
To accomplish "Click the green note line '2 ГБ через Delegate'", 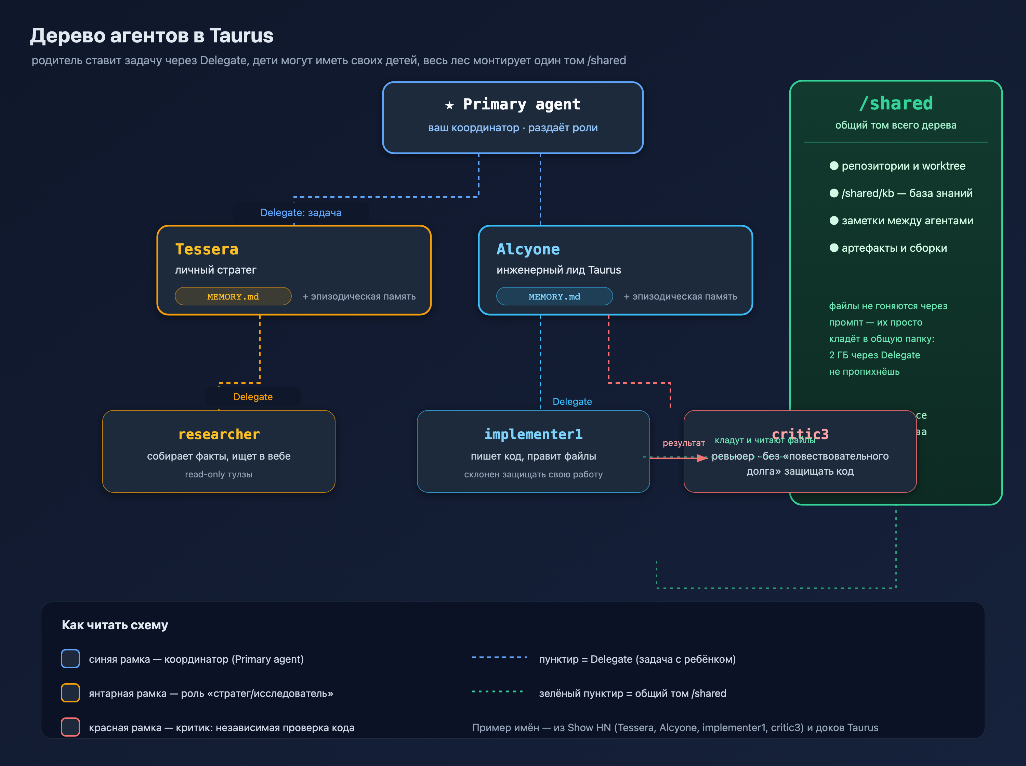I will coord(874,355).
